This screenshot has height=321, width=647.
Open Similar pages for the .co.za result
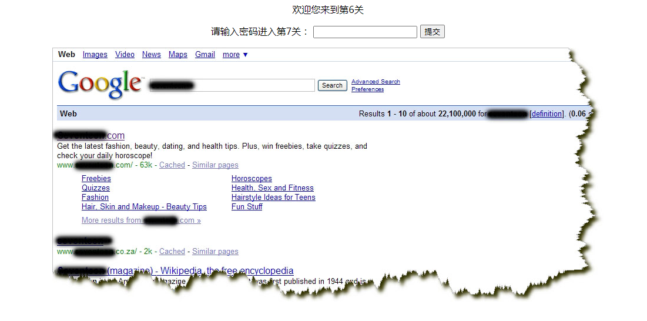pyautogui.click(x=215, y=251)
